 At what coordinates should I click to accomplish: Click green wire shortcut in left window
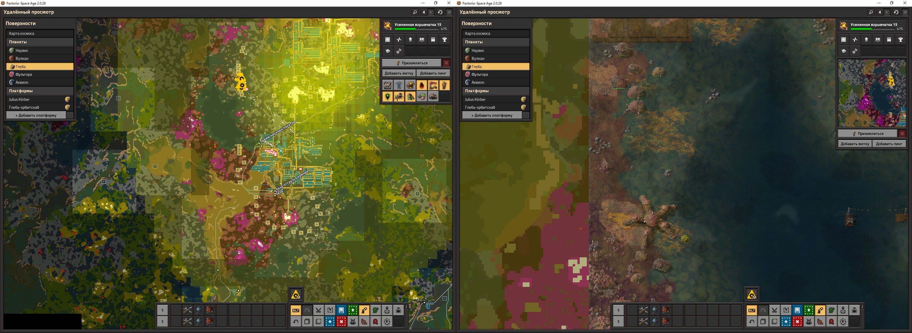click(x=375, y=311)
